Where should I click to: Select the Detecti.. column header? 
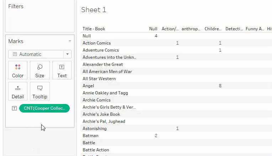coord(234,29)
